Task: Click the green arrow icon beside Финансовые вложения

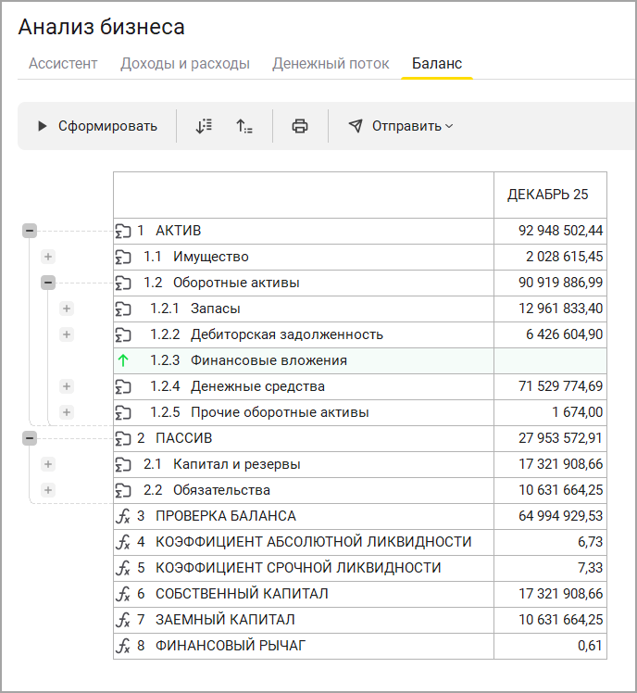Action: coord(123,360)
